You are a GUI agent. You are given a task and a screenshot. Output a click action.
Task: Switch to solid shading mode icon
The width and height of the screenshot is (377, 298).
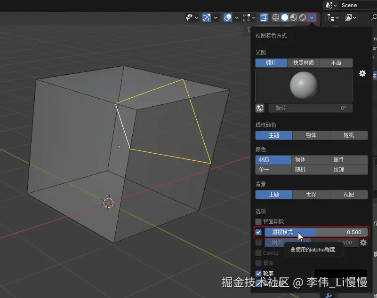(285, 17)
